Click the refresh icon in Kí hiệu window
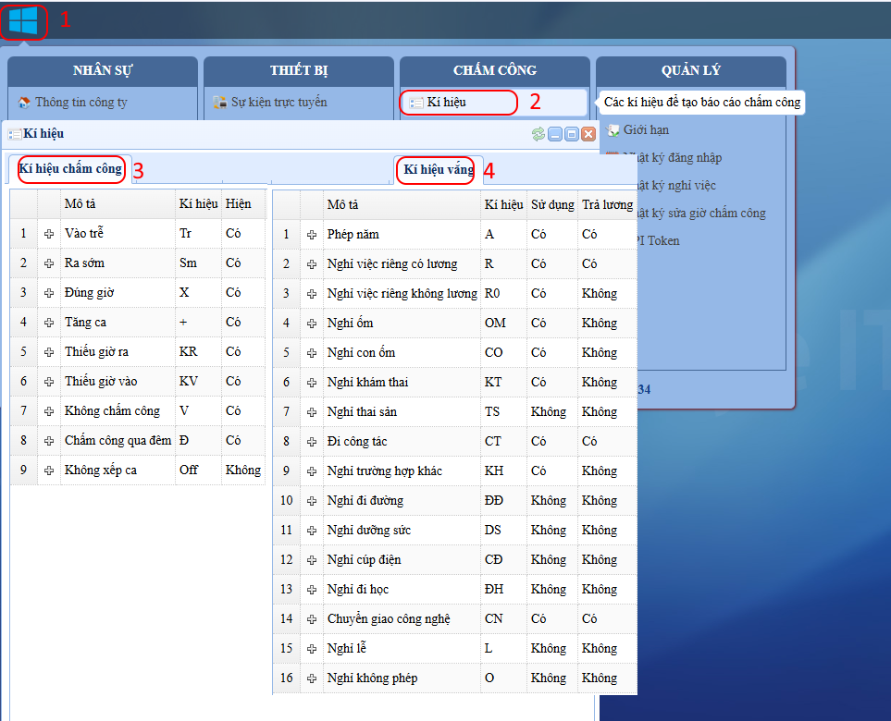Image resolution: width=891 pixels, height=721 pixels. [538, 134]
